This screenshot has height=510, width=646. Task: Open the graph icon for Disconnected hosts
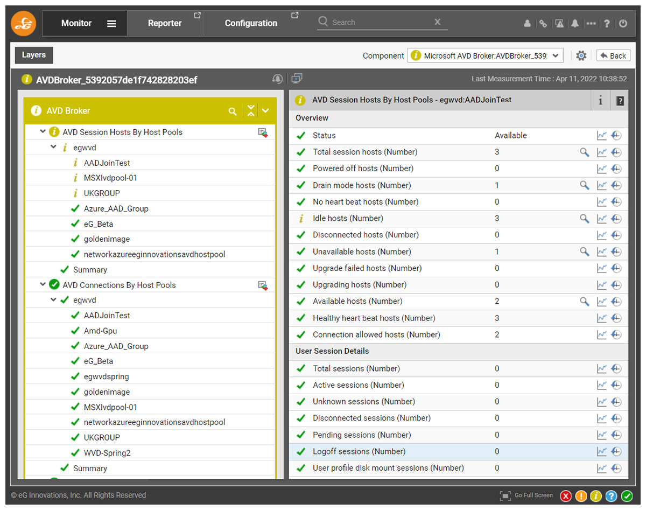[x=602, y=235]
